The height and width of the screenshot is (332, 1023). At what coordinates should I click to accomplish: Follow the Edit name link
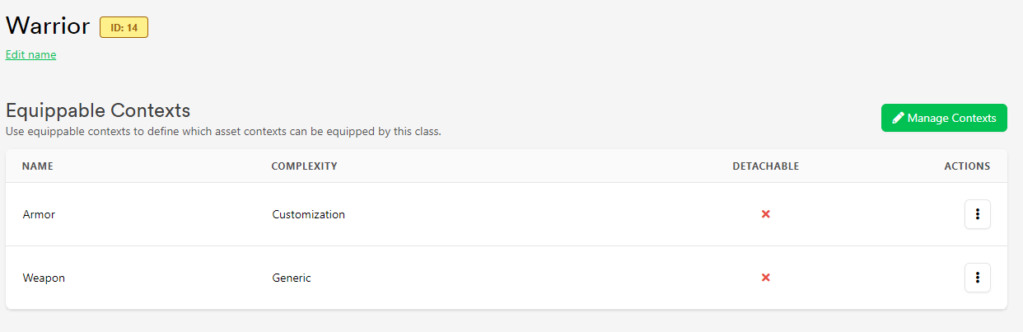click(x=30, y=55)
